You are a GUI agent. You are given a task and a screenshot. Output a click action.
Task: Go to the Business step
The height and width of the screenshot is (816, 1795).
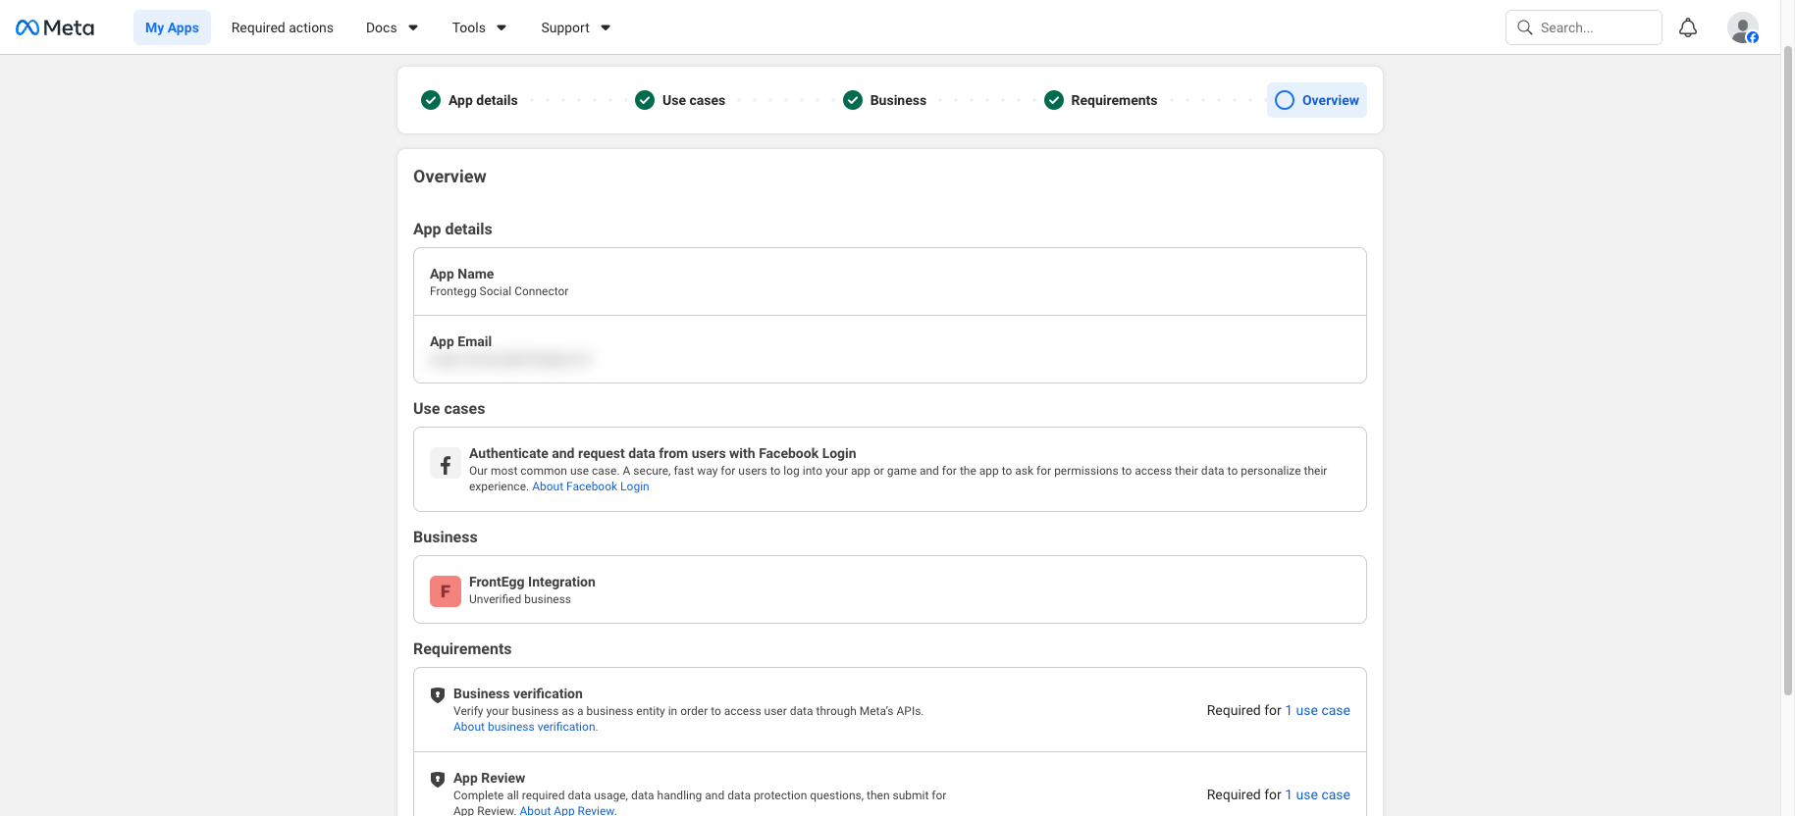click(884, 100)
